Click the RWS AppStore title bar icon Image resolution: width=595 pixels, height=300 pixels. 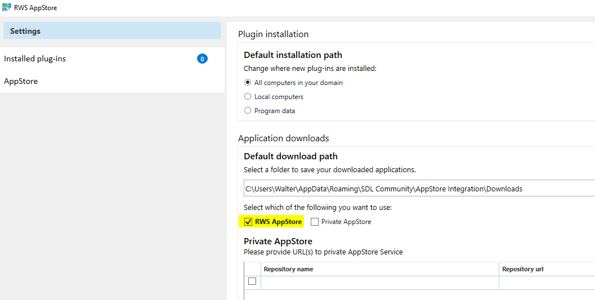7,8
